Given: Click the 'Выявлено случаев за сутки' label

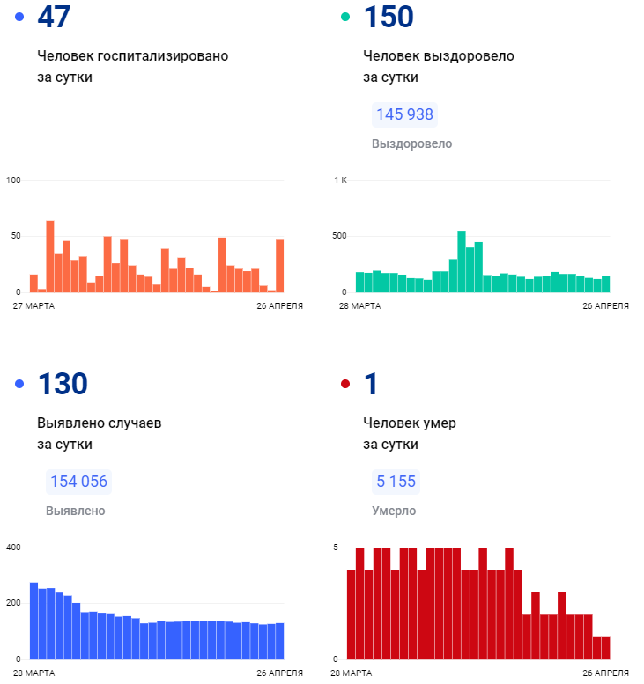Looking at the screenshot, I should [x=99, y=433].
